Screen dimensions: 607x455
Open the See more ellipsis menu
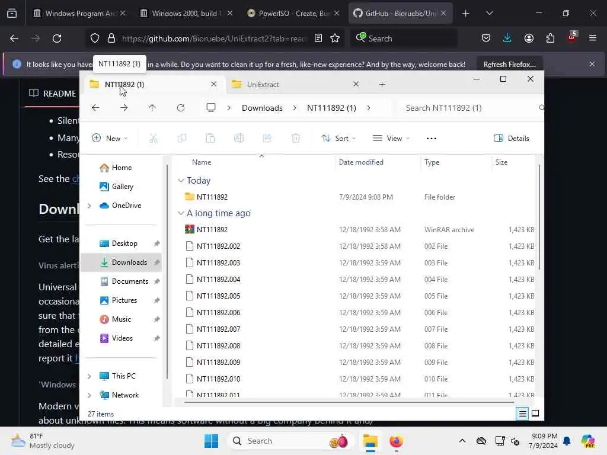click(432, 139)
